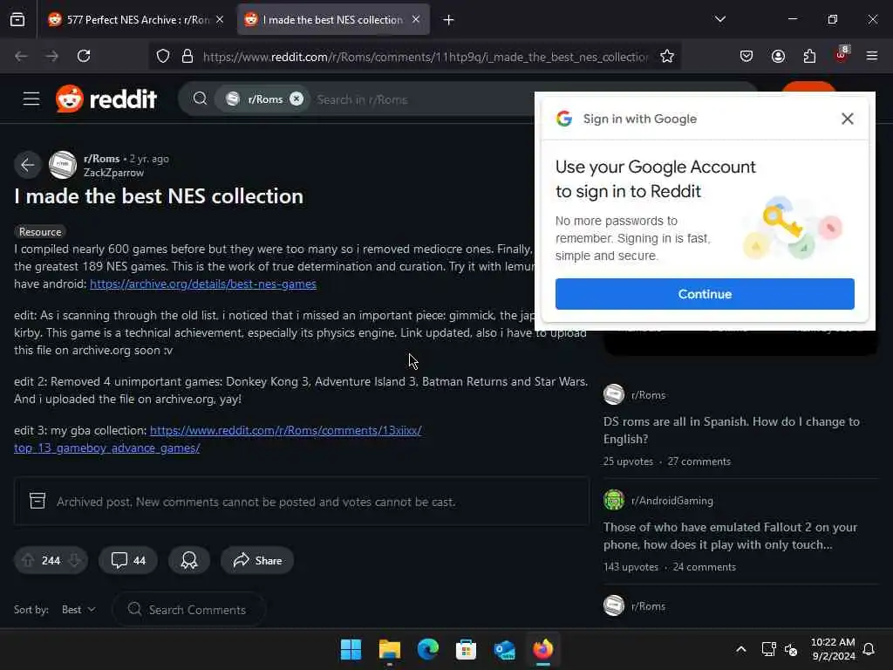This screenshot has width=893, height=670.
Task: Save page to Pocket
Action: (746, 56)
